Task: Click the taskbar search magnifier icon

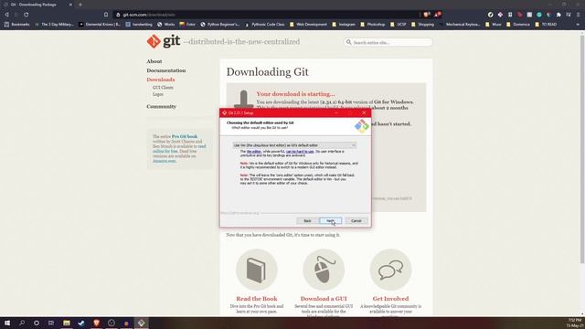Action: coord(22,323)
